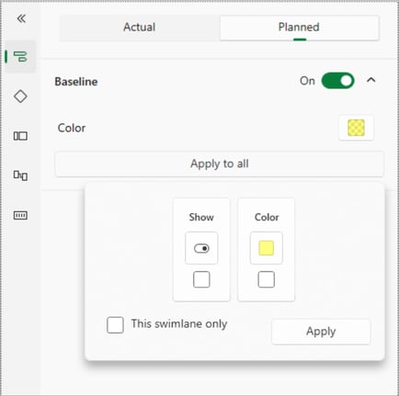Screen dimensions: 399x396
Task: Collapse the sidebar with double chevron icon
Action: point(21,18)
